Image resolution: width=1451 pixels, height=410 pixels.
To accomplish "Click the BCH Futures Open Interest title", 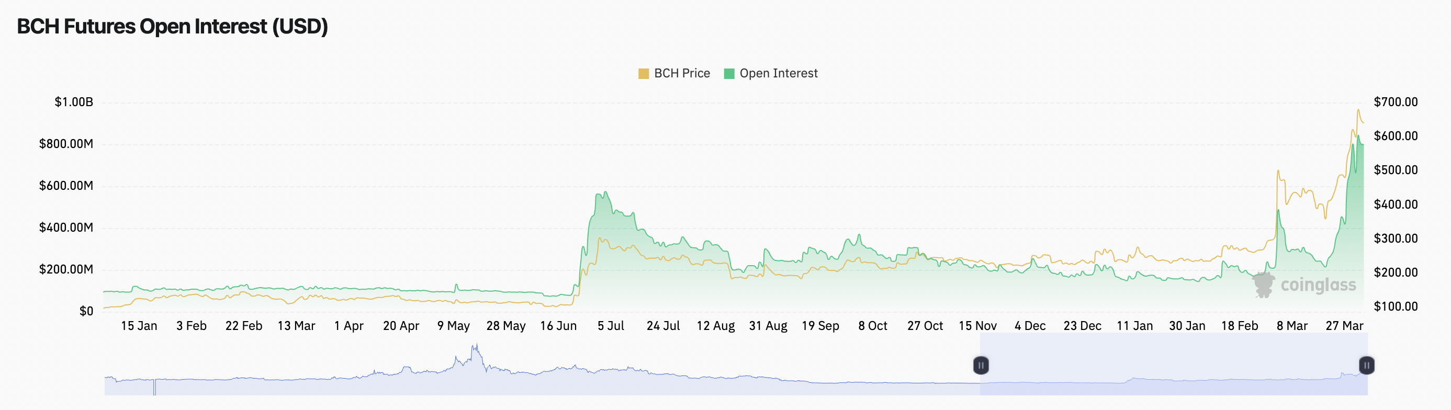I will (x=172, y=27).
